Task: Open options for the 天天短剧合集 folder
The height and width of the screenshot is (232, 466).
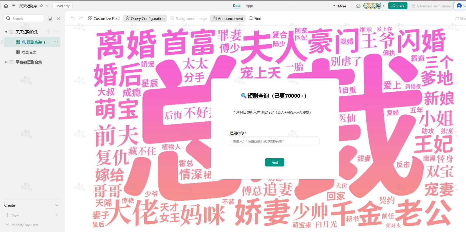Action: pos(56,32)
